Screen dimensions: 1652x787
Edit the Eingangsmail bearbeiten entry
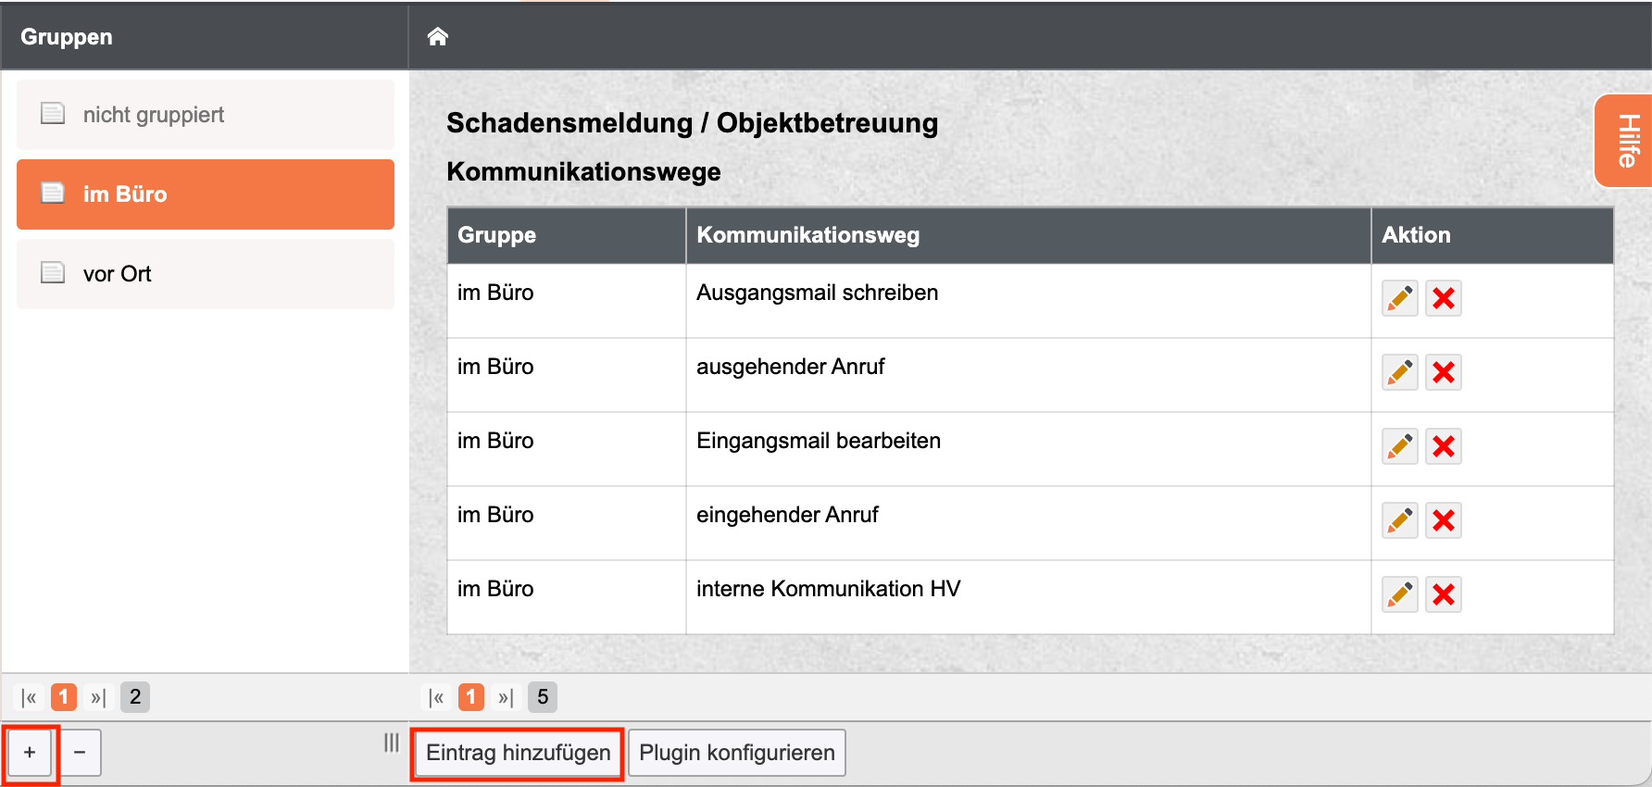tap(1400, 446)
